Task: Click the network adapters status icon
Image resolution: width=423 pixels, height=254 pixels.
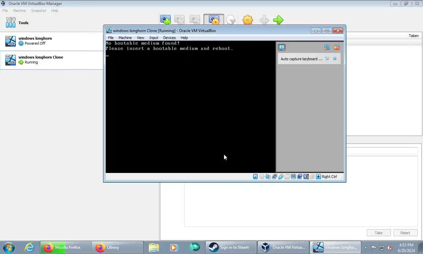Action: pos(274,177)
